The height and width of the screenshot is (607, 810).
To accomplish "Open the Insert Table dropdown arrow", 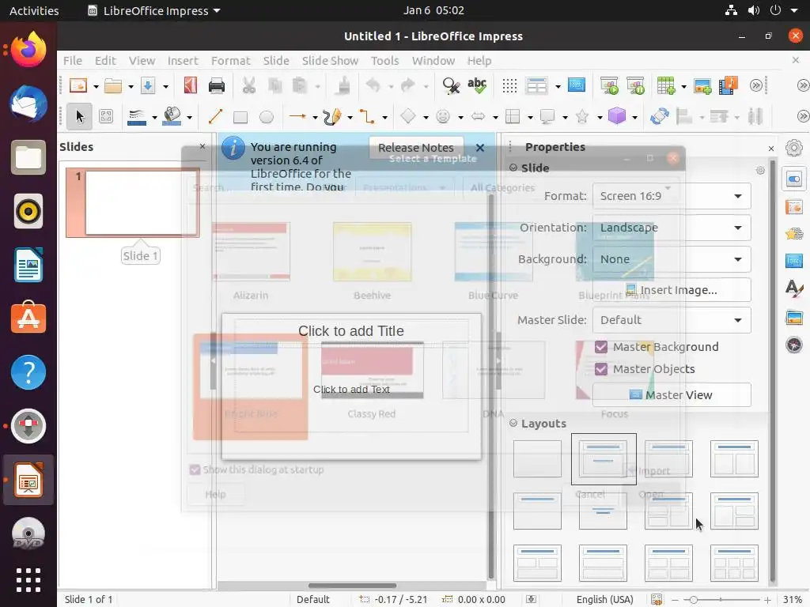I will click(x=684, y=86).
